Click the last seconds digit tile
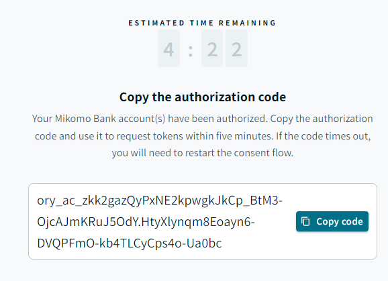Screen dimensions: 388x281 pyautogui.click(x=236, y=49)
